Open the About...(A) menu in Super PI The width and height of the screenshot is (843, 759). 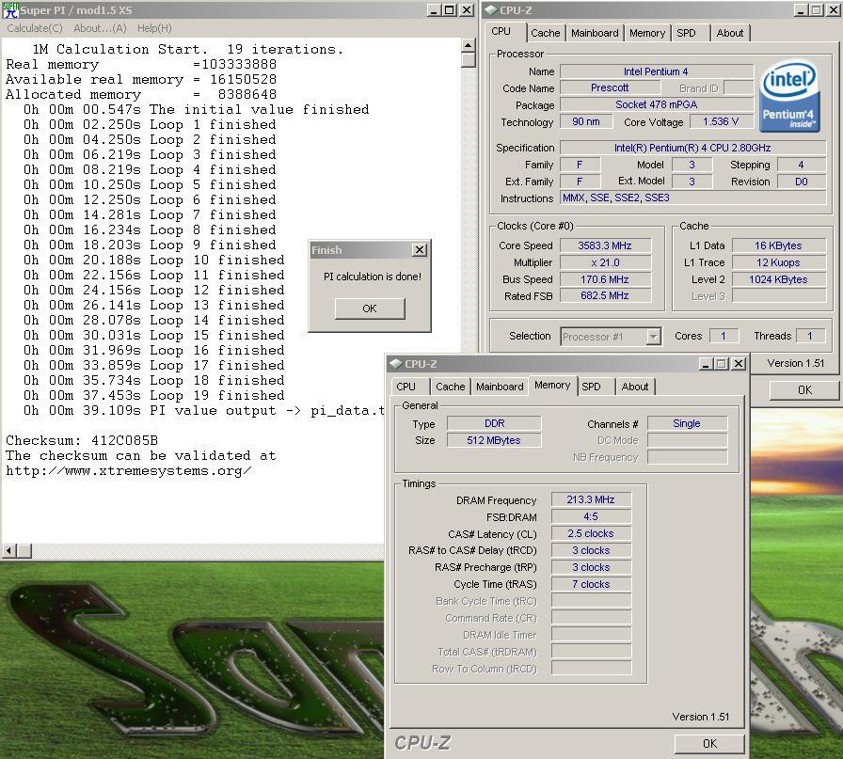point(100,28)
